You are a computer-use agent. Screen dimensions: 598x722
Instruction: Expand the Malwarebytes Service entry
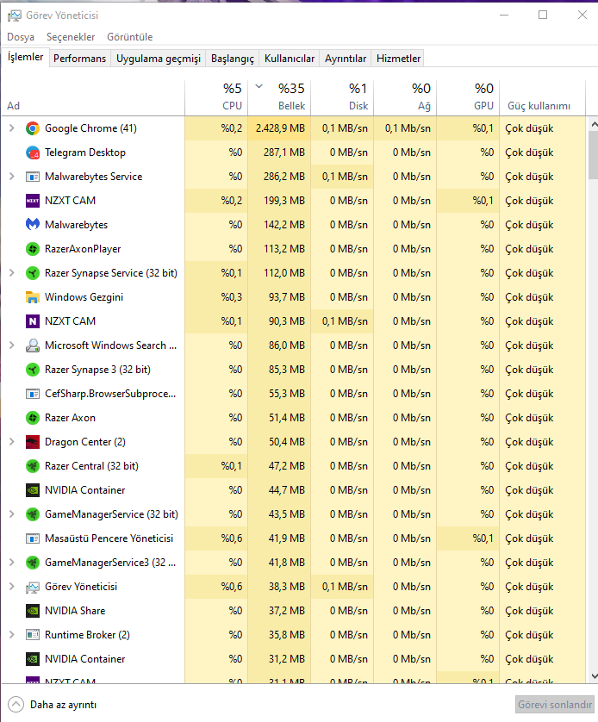point(11,177)
